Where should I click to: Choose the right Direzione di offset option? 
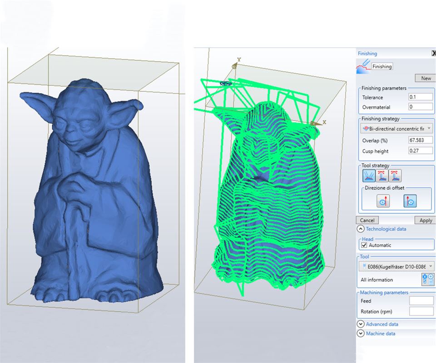click(x=410, y=201)
